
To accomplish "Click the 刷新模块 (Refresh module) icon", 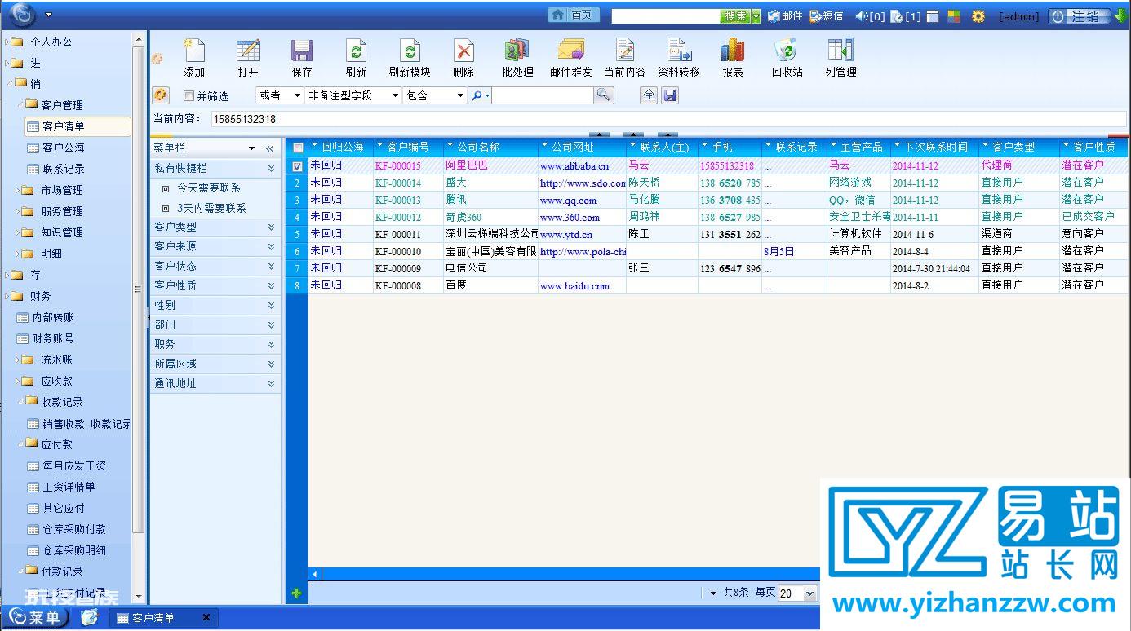I will pos(410,51).
